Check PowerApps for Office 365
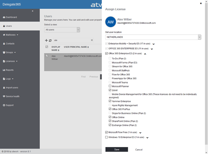Image resolution: width=208 pixels, height=154 pixels. click(110, 78)
